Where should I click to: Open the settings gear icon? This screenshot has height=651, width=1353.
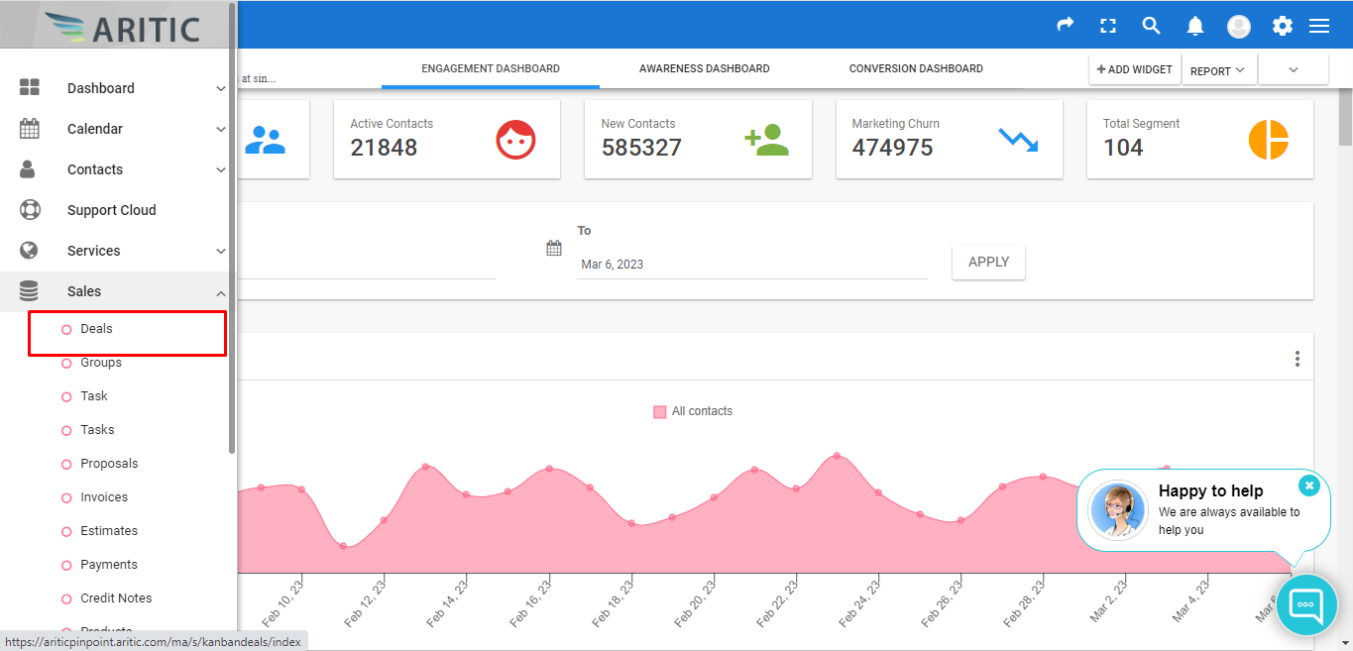pyautogui.click(x=1283, y=27)
